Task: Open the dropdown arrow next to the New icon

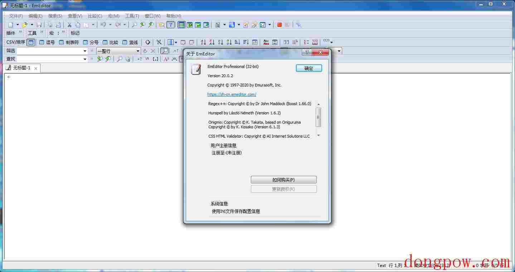Action: 18,25
